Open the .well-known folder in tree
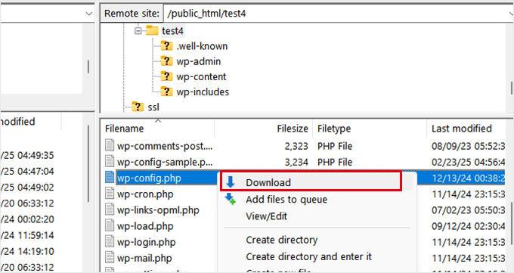The width and height of the screenshot is (514, 273). click(x=202, y=46)
